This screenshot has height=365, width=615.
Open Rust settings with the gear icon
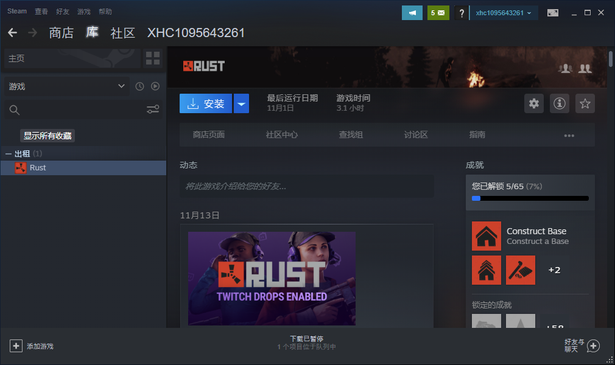pyautogui.click(x=534, y=103)
